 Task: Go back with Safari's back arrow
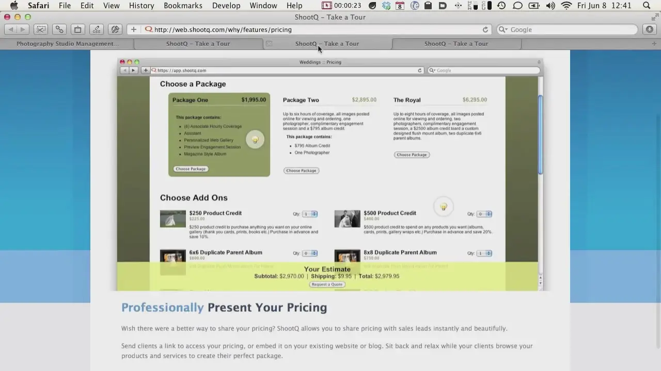[11, 29]
